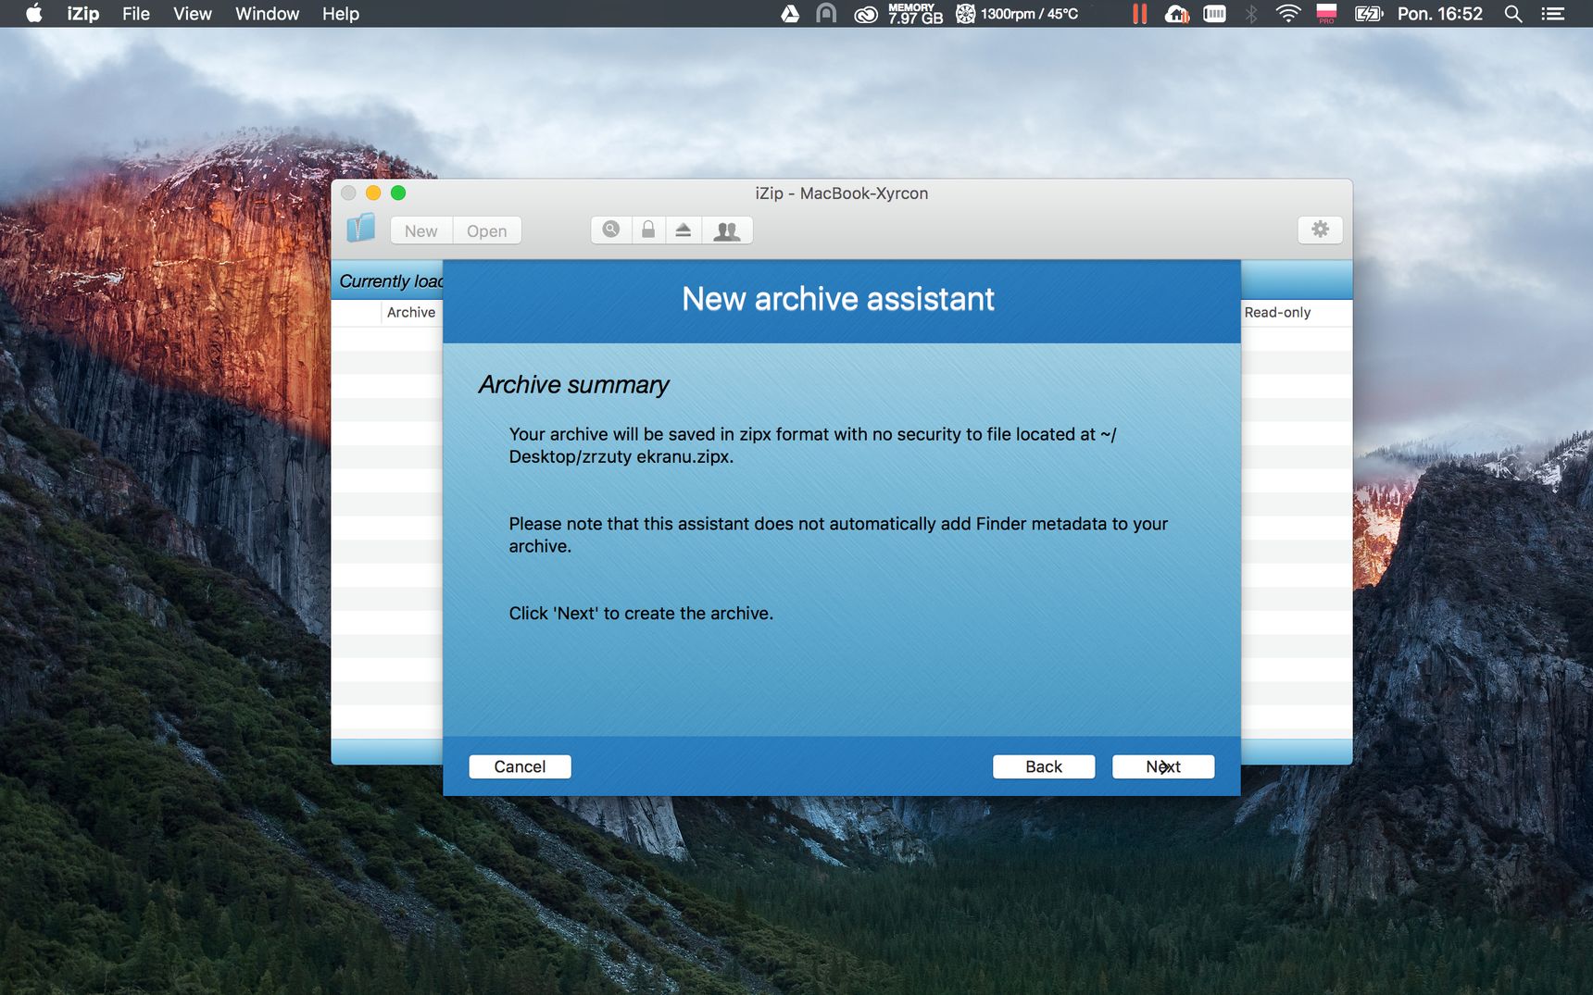Click the people share toolbar icon
Viewport: 1593px width, 995px height.
tap(727, 230)
